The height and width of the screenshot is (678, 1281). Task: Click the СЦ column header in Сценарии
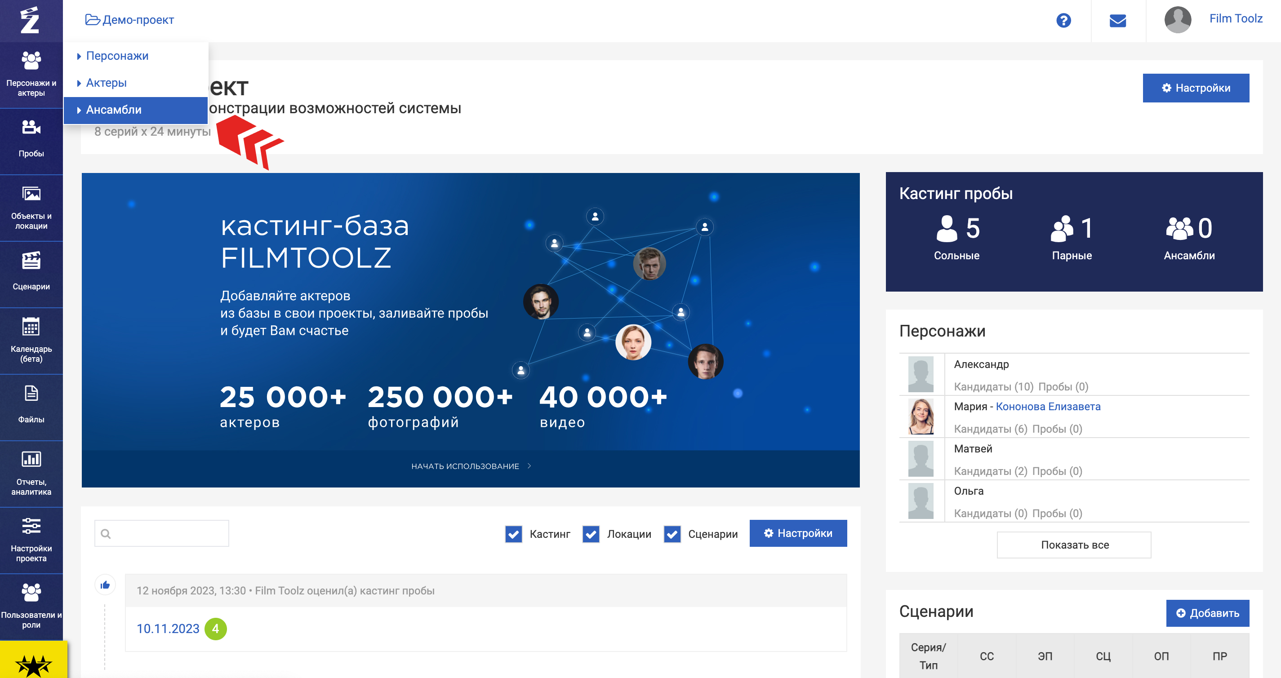[x=1103, y=656]
